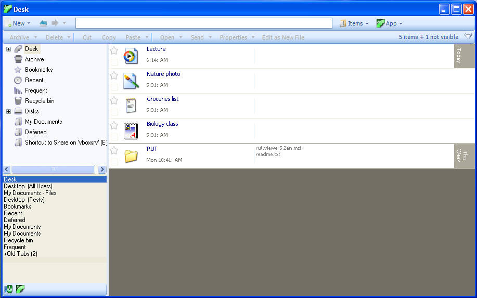Click the Paste toolbar button
This screenshot has width=477, height=298.
(x=133, y=37)
